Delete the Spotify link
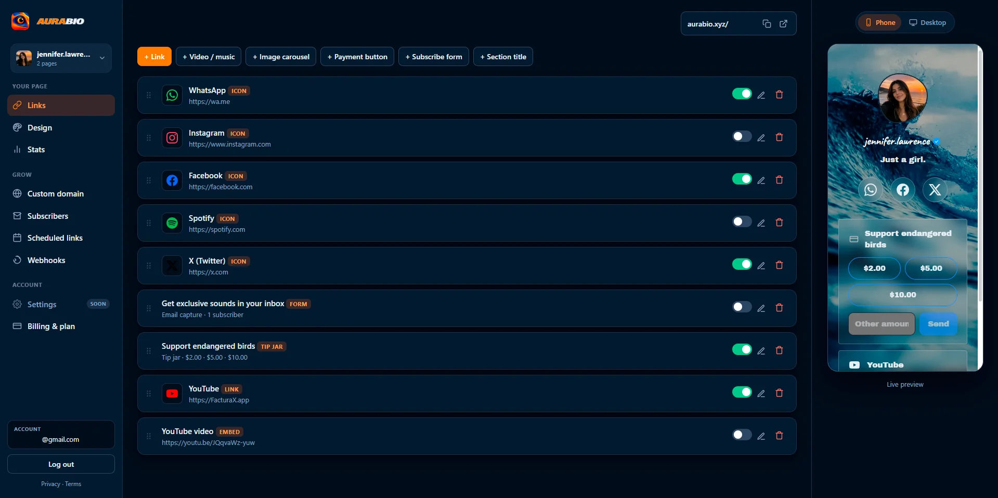This screenshot has width=998, height=498. pos(779,222)
